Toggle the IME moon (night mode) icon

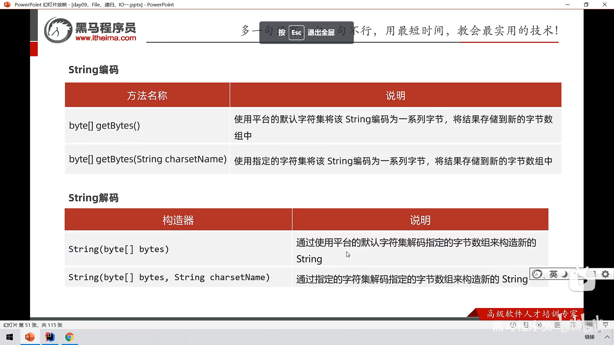565,274
